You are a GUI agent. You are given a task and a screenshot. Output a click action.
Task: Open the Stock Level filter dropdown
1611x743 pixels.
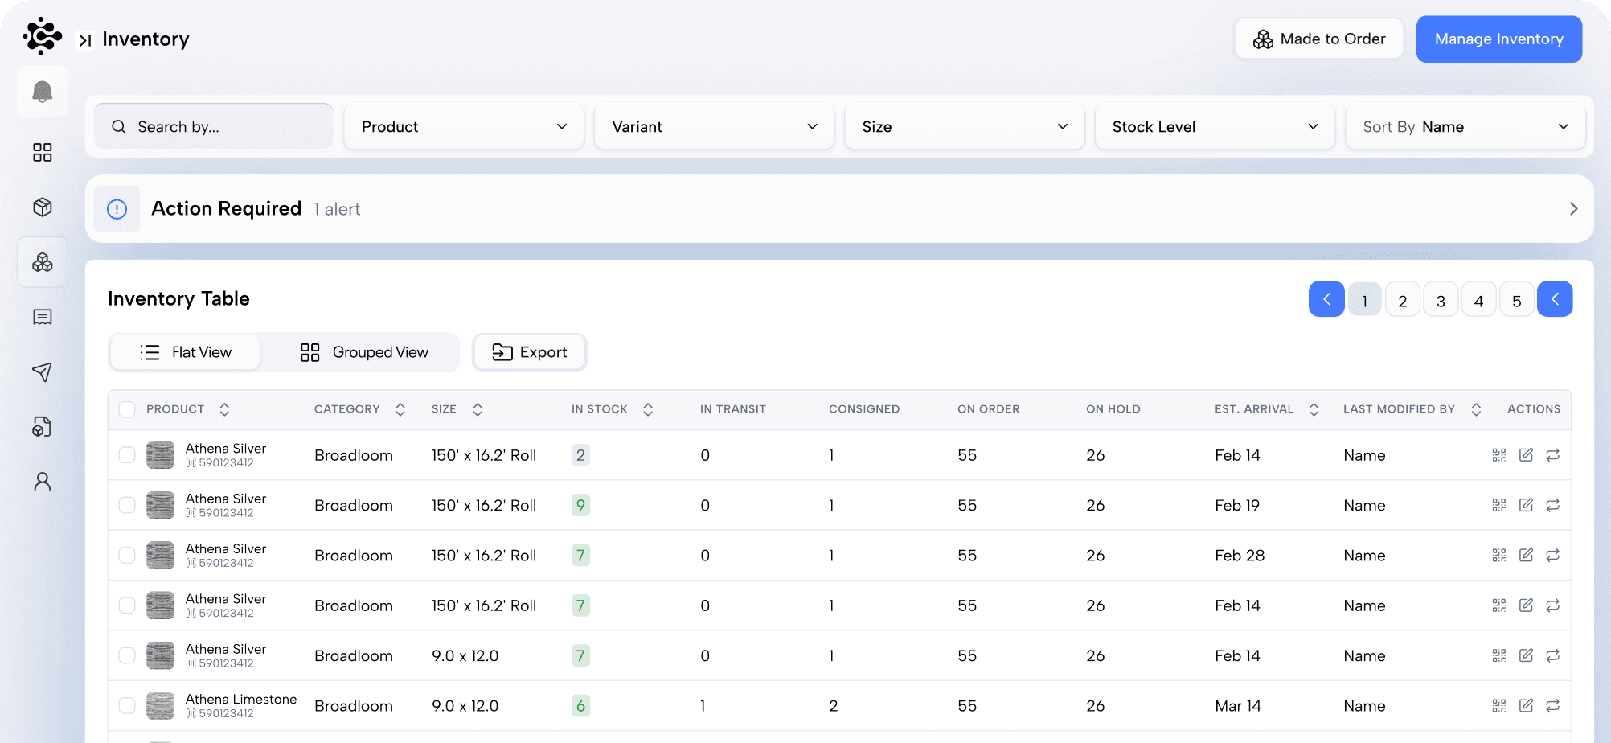click(x=1215, y=127)
